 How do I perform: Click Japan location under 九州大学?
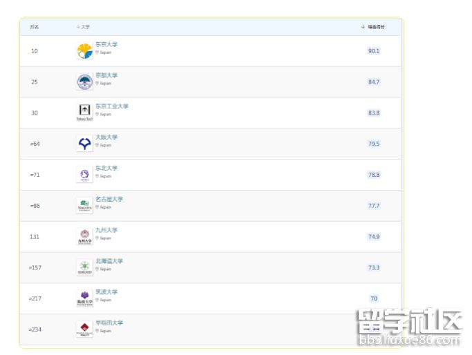pyautogui.click(x=104, y=238)
